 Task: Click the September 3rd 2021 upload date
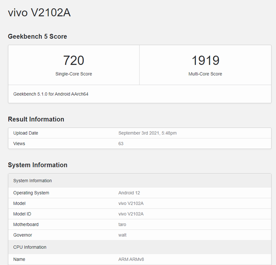click(148, 133)
